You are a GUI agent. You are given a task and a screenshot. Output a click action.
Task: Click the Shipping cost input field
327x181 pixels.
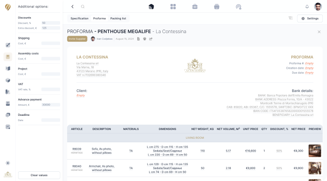click(51, 43)
